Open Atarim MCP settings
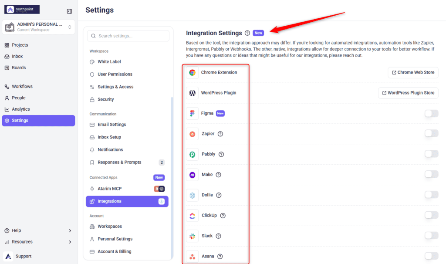The height and width of the screenshot is (264, 446). 127,189
